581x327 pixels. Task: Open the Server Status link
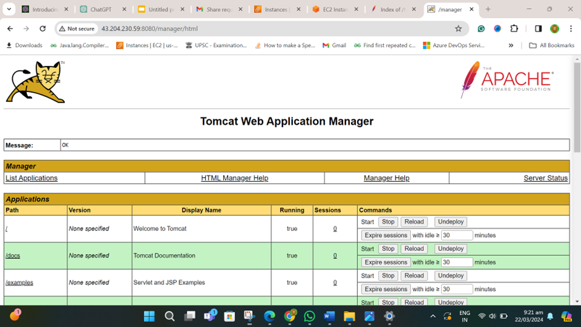(545, 178)
